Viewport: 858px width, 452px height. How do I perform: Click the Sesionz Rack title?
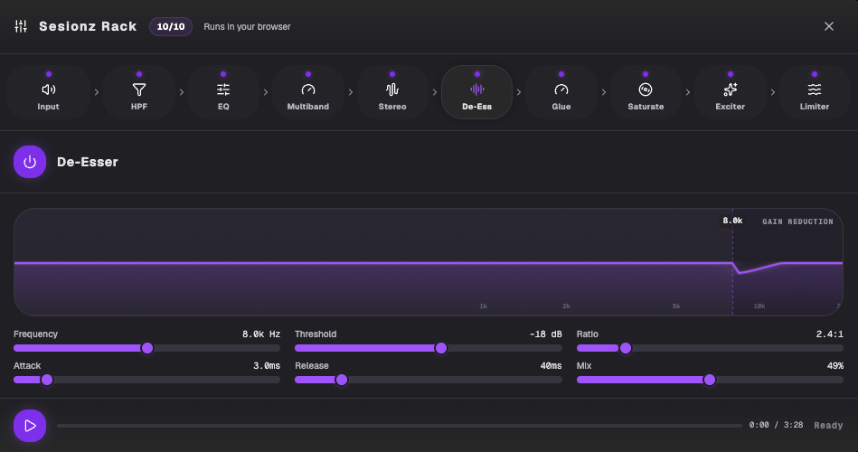88,26
